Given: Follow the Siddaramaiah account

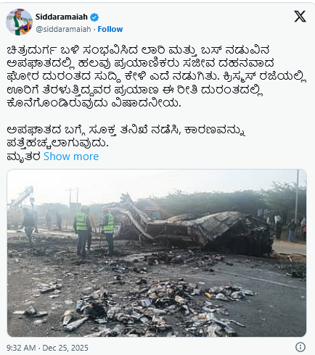Looking at the screenshot, I should tap(110, 29).
